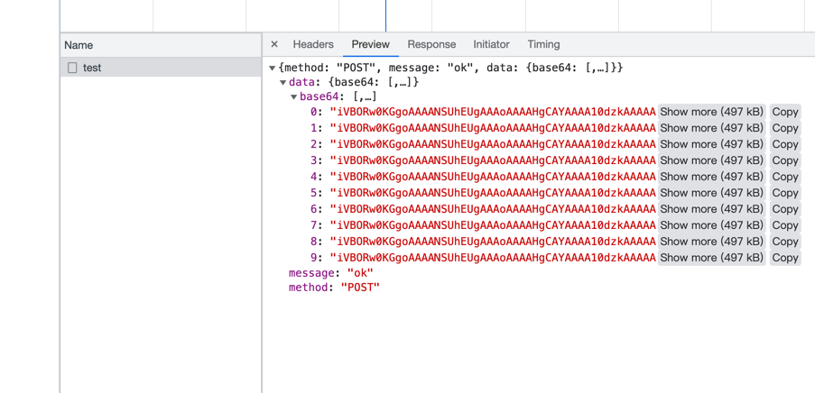This screenshot has height=393, width=815.
Task: Expand full value of base64 item 9
Action: tap(711, 258)
